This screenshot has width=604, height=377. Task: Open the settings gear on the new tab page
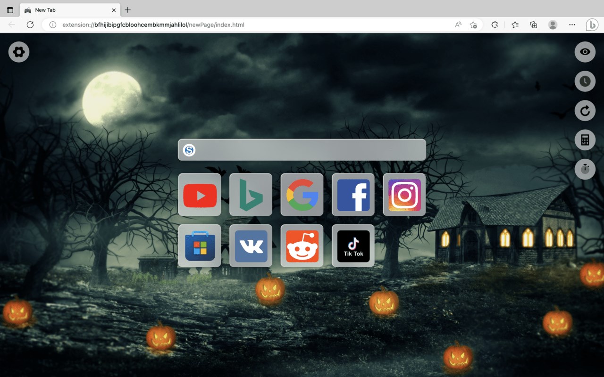click(19, 52)
